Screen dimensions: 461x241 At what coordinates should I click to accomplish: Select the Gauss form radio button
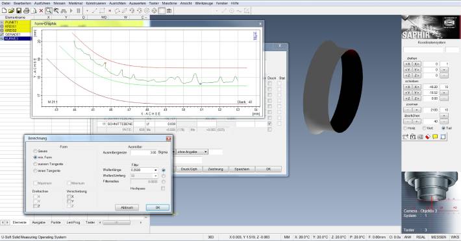35,151
